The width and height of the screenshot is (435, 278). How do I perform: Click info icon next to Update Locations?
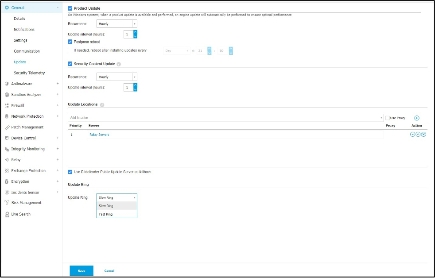(102, 105)
